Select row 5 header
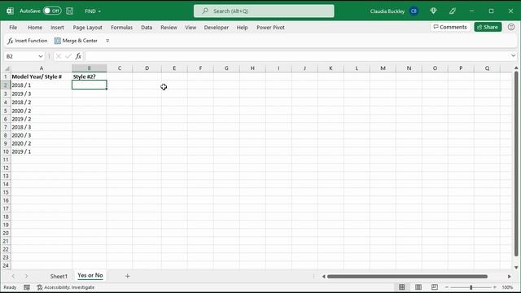This screenshot has width=521, height=293. pyautogui.click(x=6, y=111)
